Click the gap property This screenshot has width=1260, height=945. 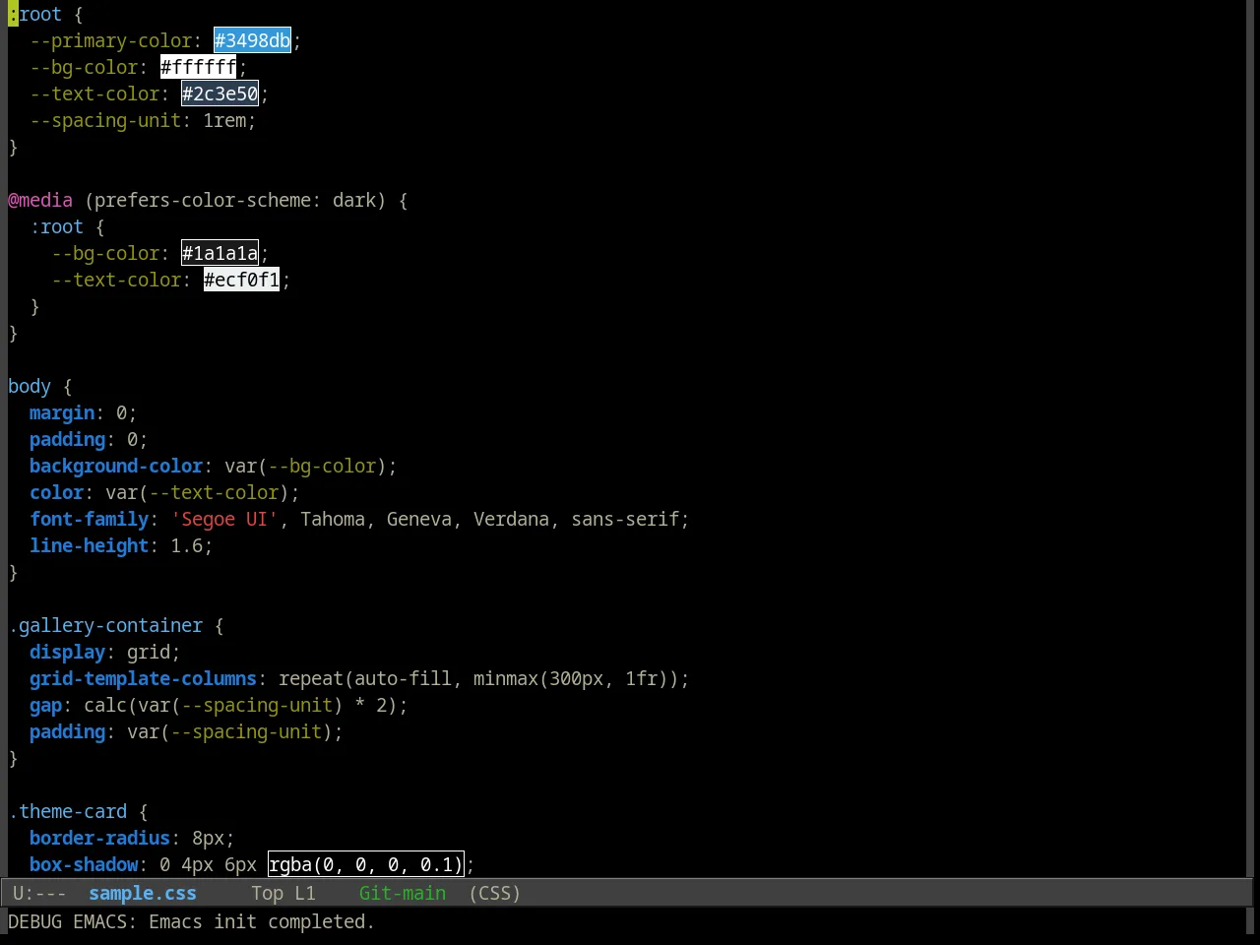[45, 705]
